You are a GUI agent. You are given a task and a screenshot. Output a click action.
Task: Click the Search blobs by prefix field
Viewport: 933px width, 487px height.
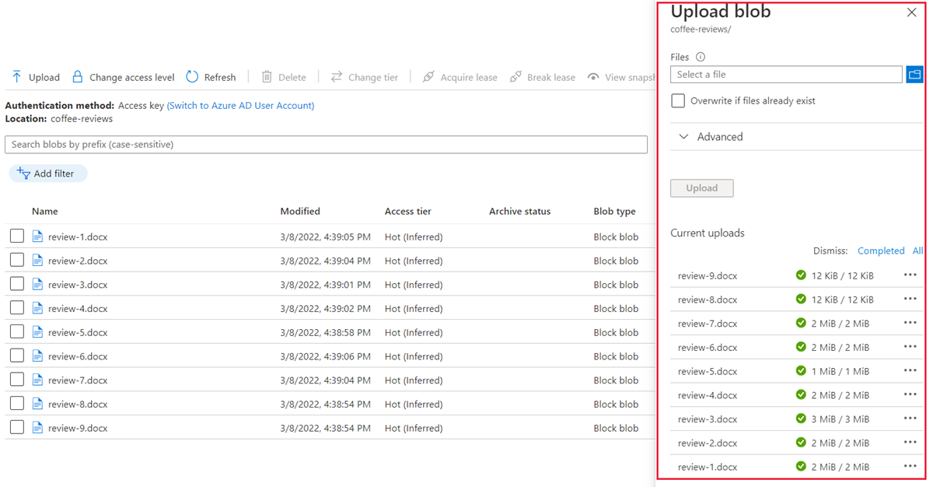(x=326, y=145)
